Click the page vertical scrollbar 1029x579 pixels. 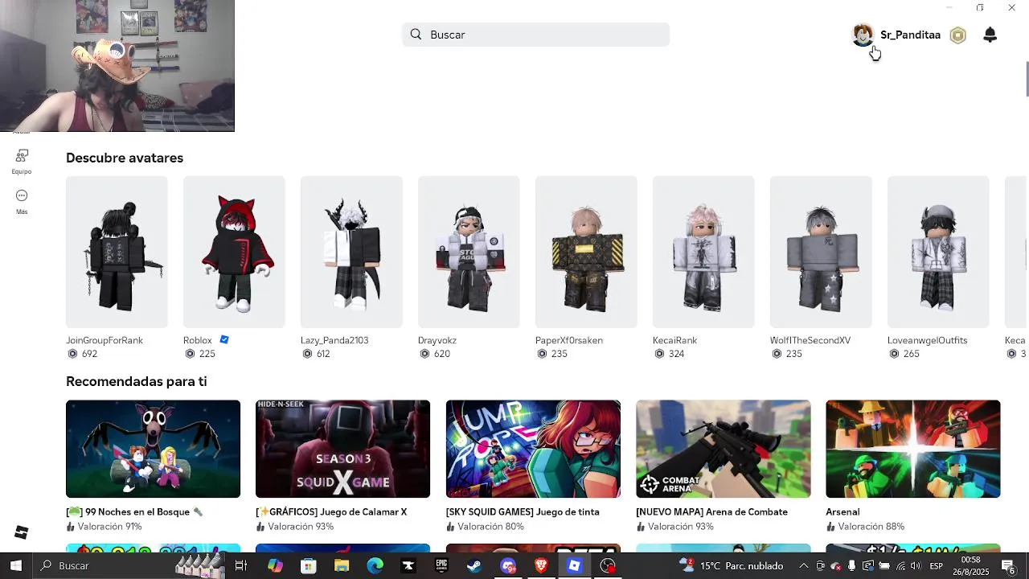click(1027, 78)
